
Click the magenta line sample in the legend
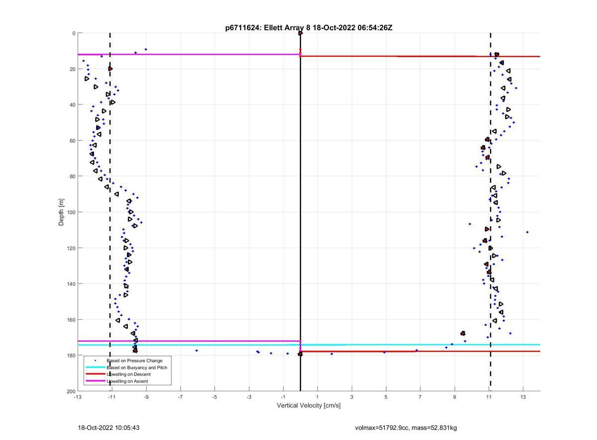tap(95, 381)
